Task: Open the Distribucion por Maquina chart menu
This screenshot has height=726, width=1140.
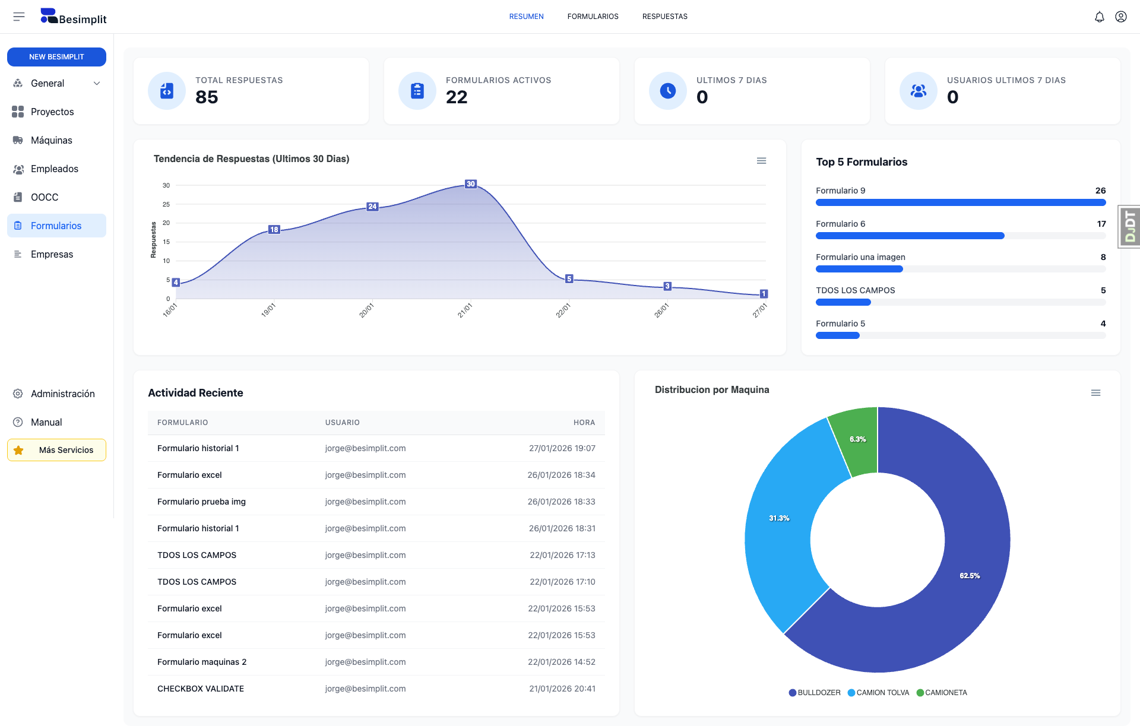Action: 1095,392
